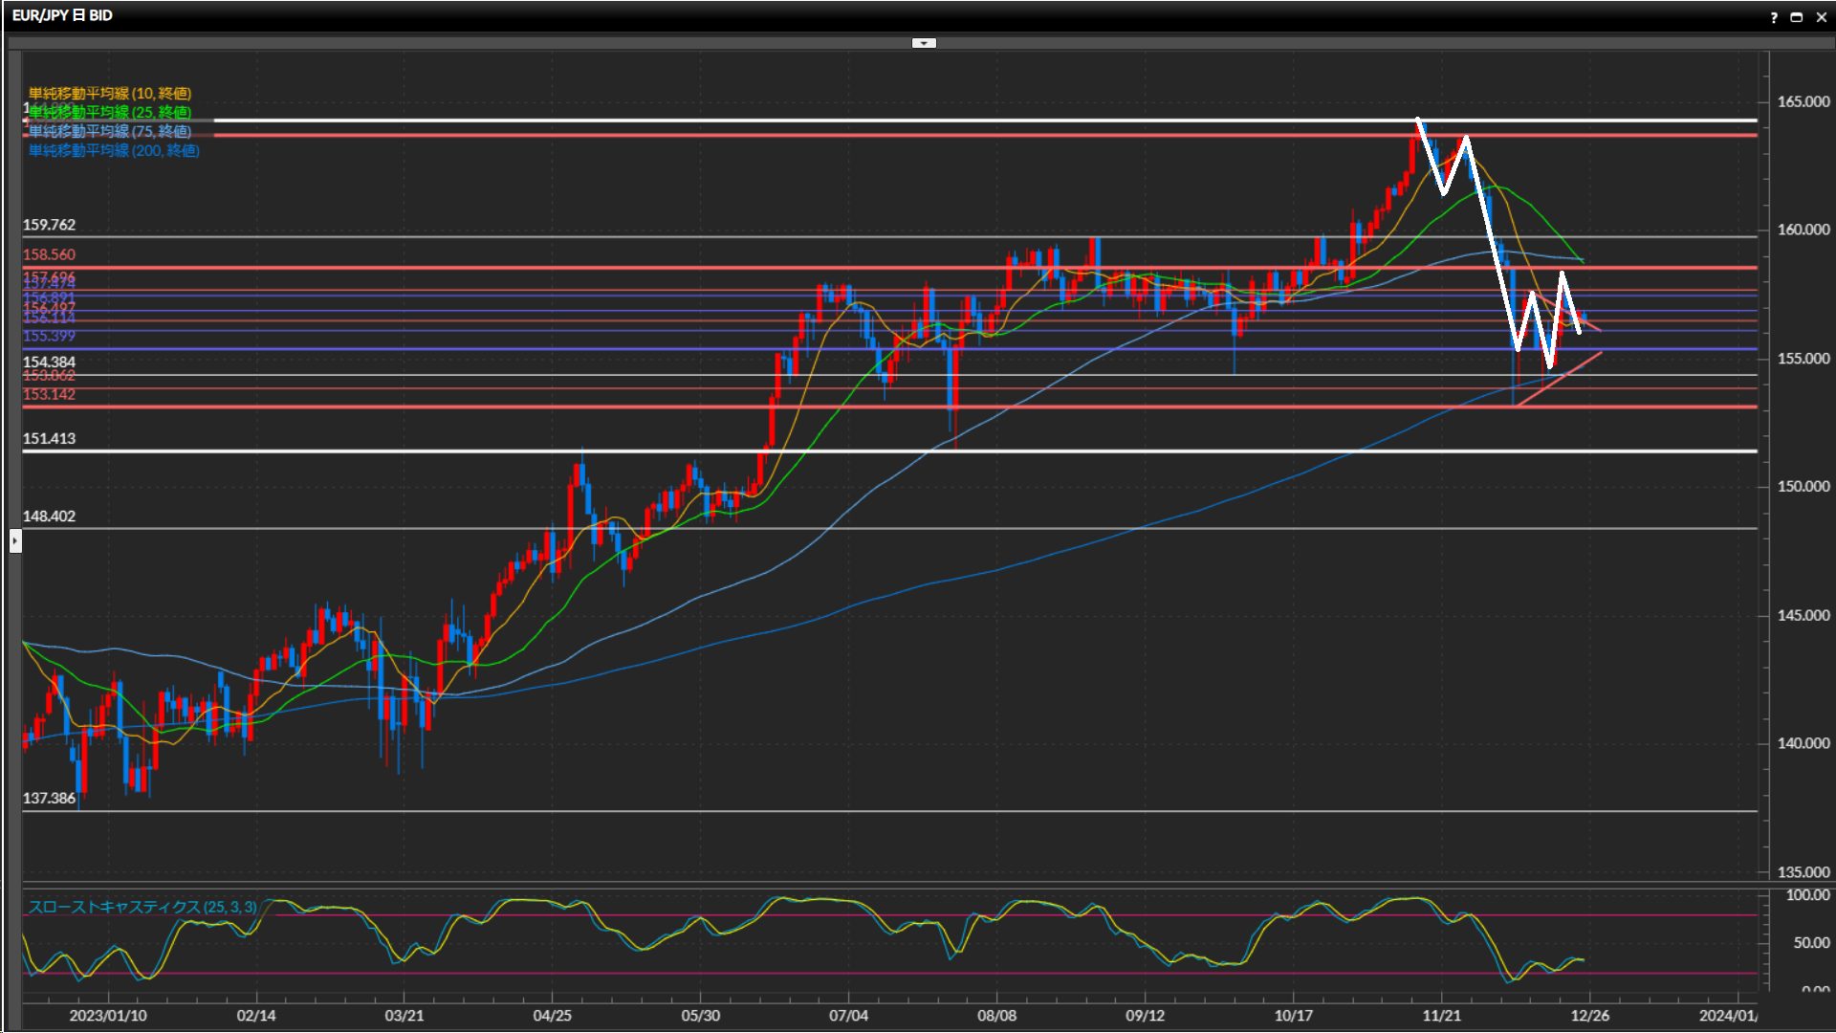Click the 50.00 stochastics scale label
The image size is (1836, 1033).
[x=1811, y=942]
